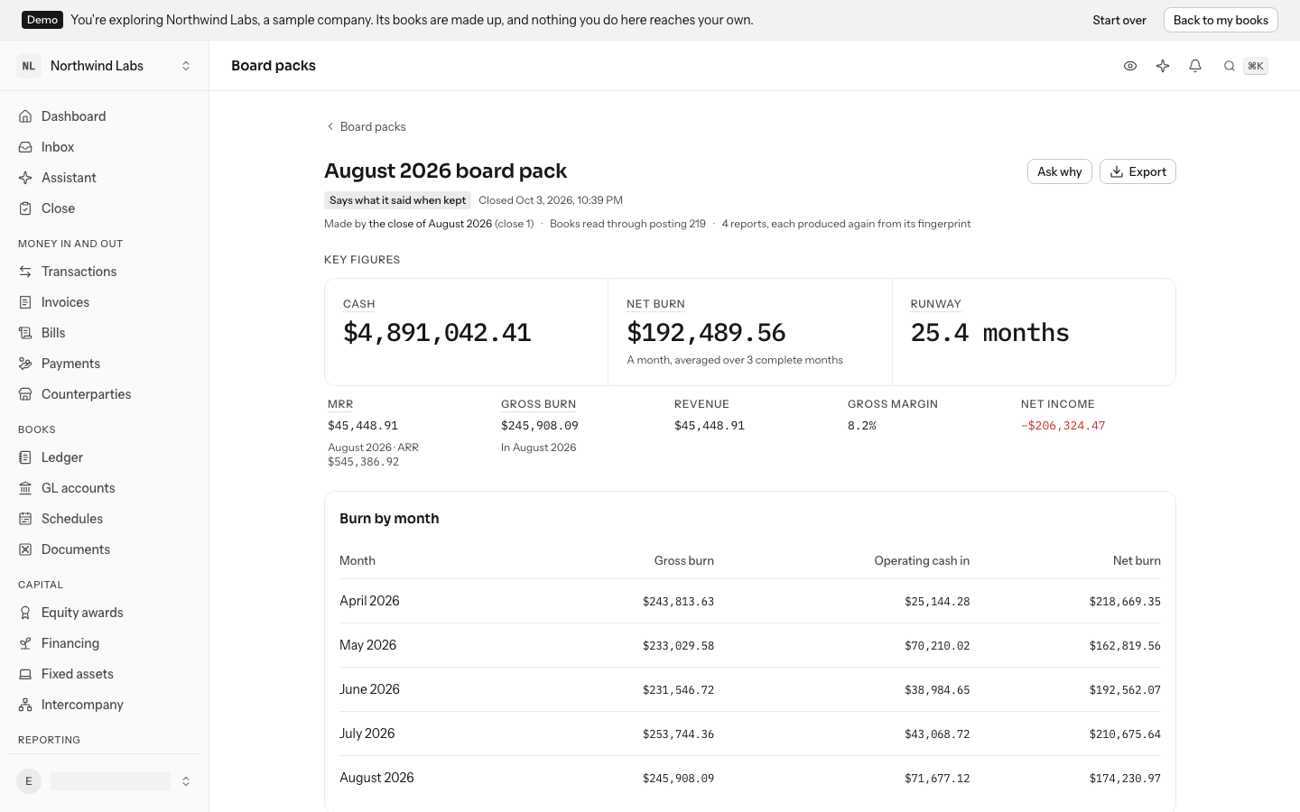1300x812 pixels.
Task: Expand the Northwind Labs company switcher
Action: coord(105,66)
